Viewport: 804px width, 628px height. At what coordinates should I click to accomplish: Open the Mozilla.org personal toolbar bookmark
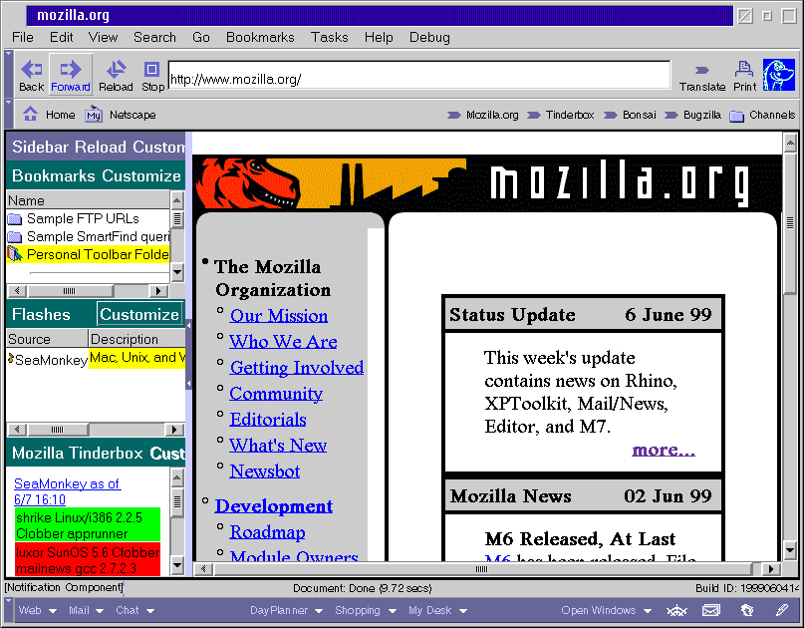[482, 115]
